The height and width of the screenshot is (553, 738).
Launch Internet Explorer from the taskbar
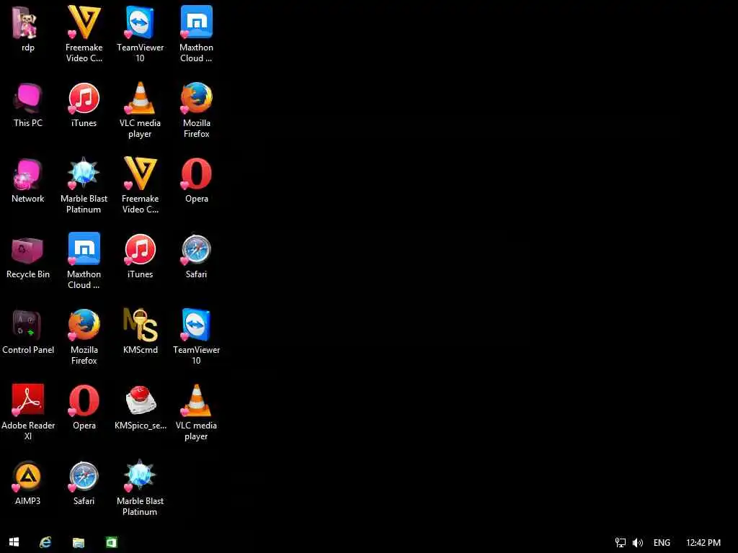point(45,542)
